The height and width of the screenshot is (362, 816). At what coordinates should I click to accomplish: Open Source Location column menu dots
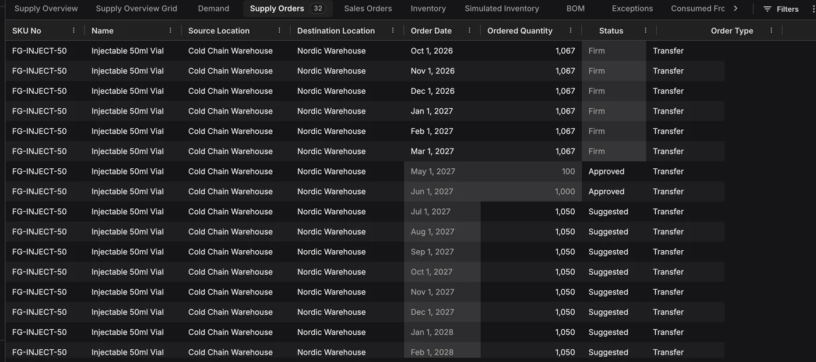click(x=279, y=30)
